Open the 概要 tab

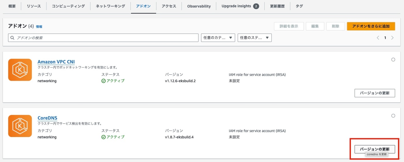pyautogui.click(x=12, y=6)
